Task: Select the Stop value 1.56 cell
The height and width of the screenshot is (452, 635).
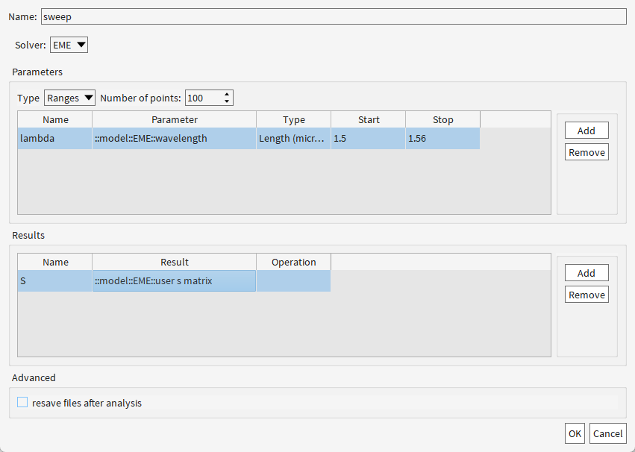Action: (x=442, y=139)
